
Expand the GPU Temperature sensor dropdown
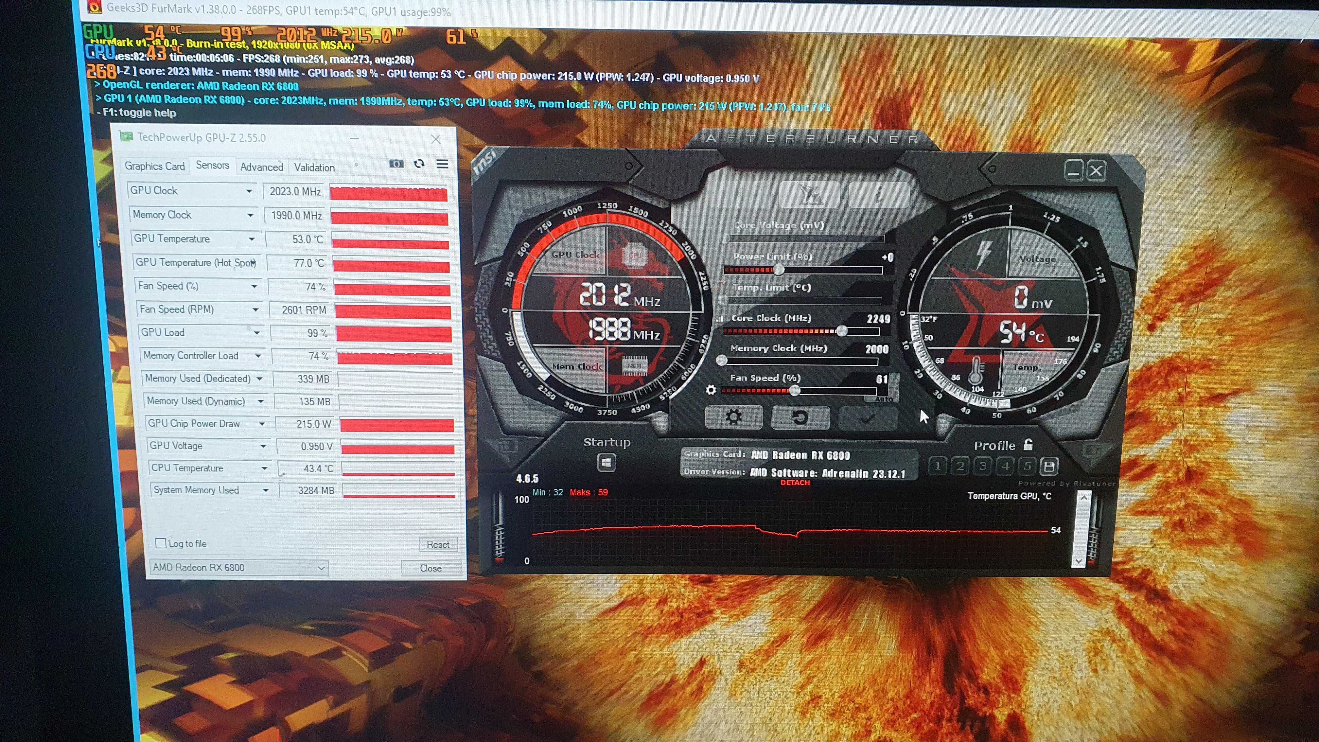(x=252, y=239)
